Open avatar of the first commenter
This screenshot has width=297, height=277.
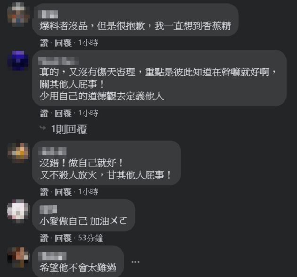[x=18, y=15]
